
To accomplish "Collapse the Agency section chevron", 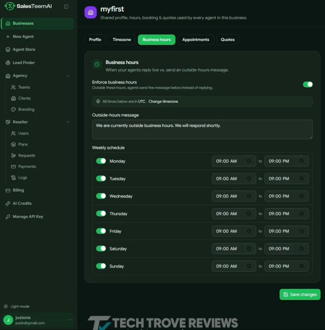I will point(68,76).
